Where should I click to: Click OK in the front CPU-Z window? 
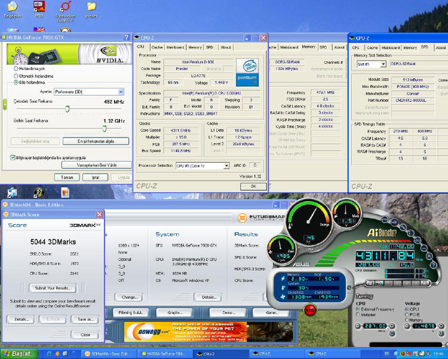pos(253,186)
